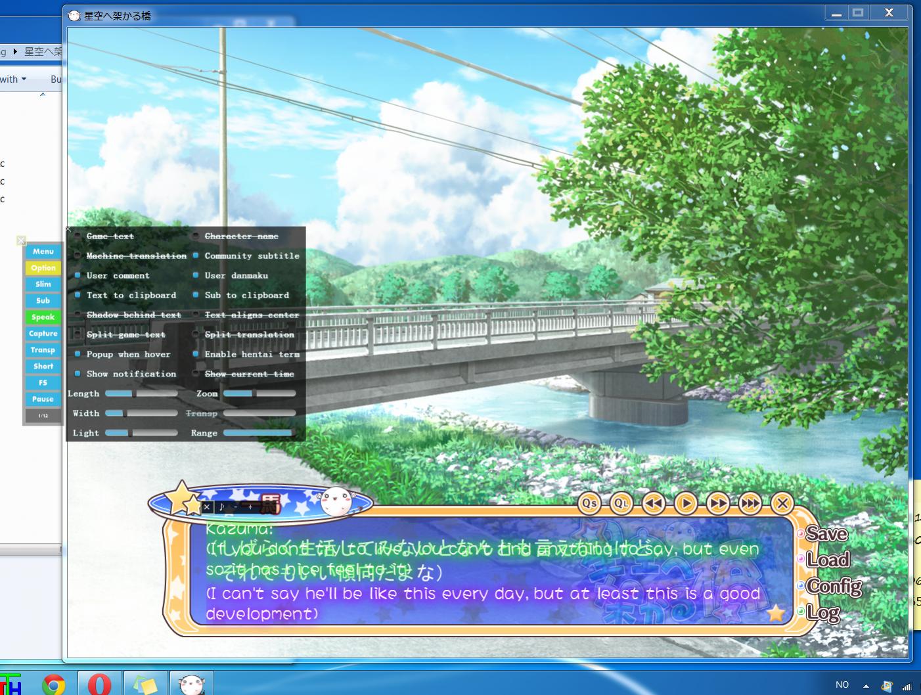Click the fast-forward double-arrow icon

click(x=718, y=504)
